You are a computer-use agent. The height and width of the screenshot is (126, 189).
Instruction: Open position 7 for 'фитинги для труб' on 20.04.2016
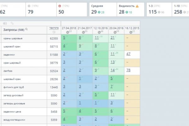pos(112,86)
